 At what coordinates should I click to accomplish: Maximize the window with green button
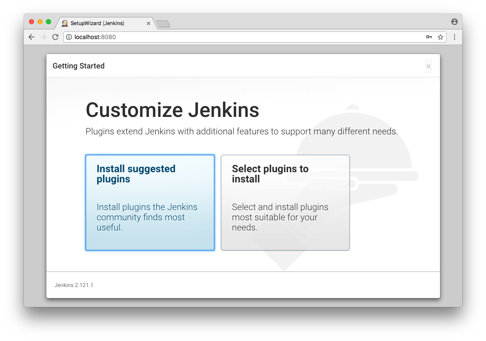click(49, 22)
